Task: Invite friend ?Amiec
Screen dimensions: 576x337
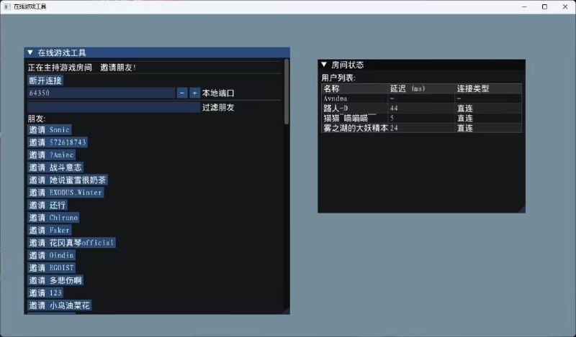Action: pyautogui.click(x=51, y=154)
